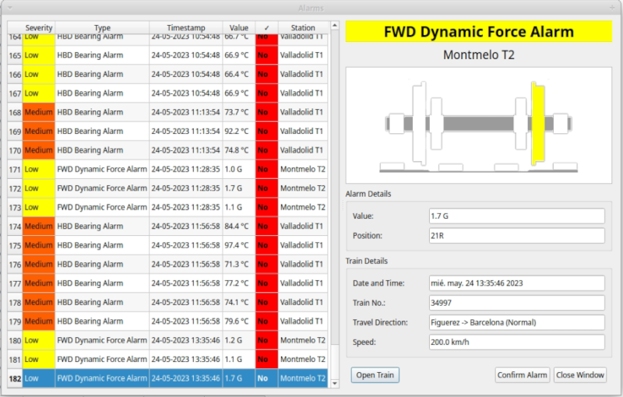
Task: Click the Train No. field showing 34997
Action: [516, 303]
